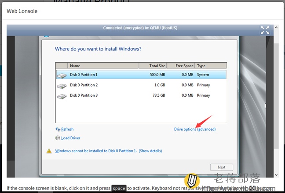Image resolution: width=285 pixels, height=193 pixels.
Task: Open the Show details link in the warning
Action: 150,151
